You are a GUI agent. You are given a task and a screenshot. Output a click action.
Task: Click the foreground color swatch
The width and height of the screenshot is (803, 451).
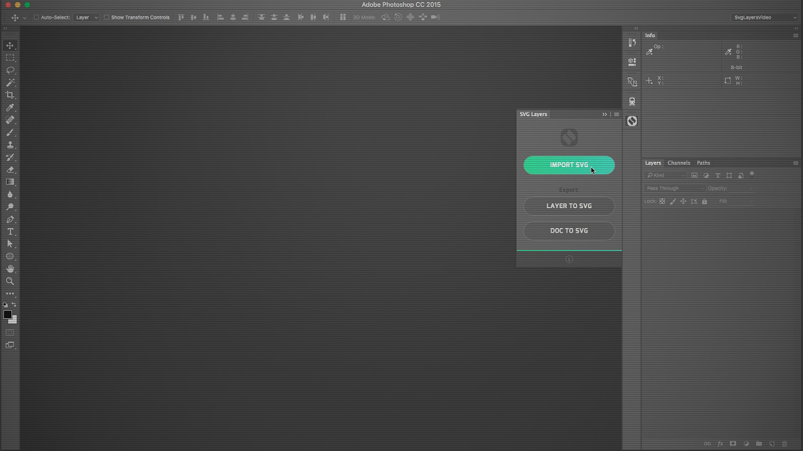(7, 315)
